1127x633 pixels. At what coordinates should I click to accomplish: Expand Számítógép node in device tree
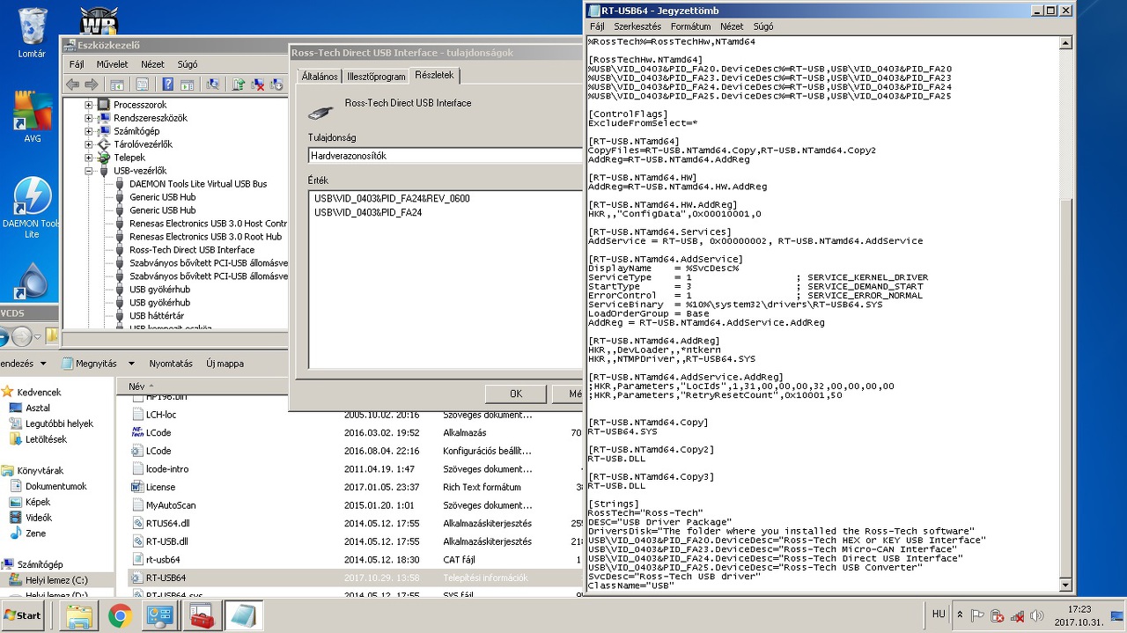pyautogui.click(x=88, y=131)
